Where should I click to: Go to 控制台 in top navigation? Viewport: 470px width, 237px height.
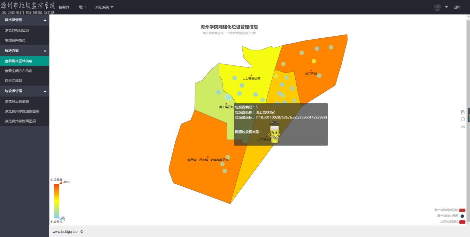(64, 7)
